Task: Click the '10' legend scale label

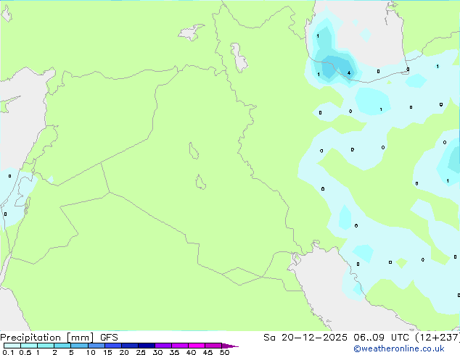Action: point(91,352)
